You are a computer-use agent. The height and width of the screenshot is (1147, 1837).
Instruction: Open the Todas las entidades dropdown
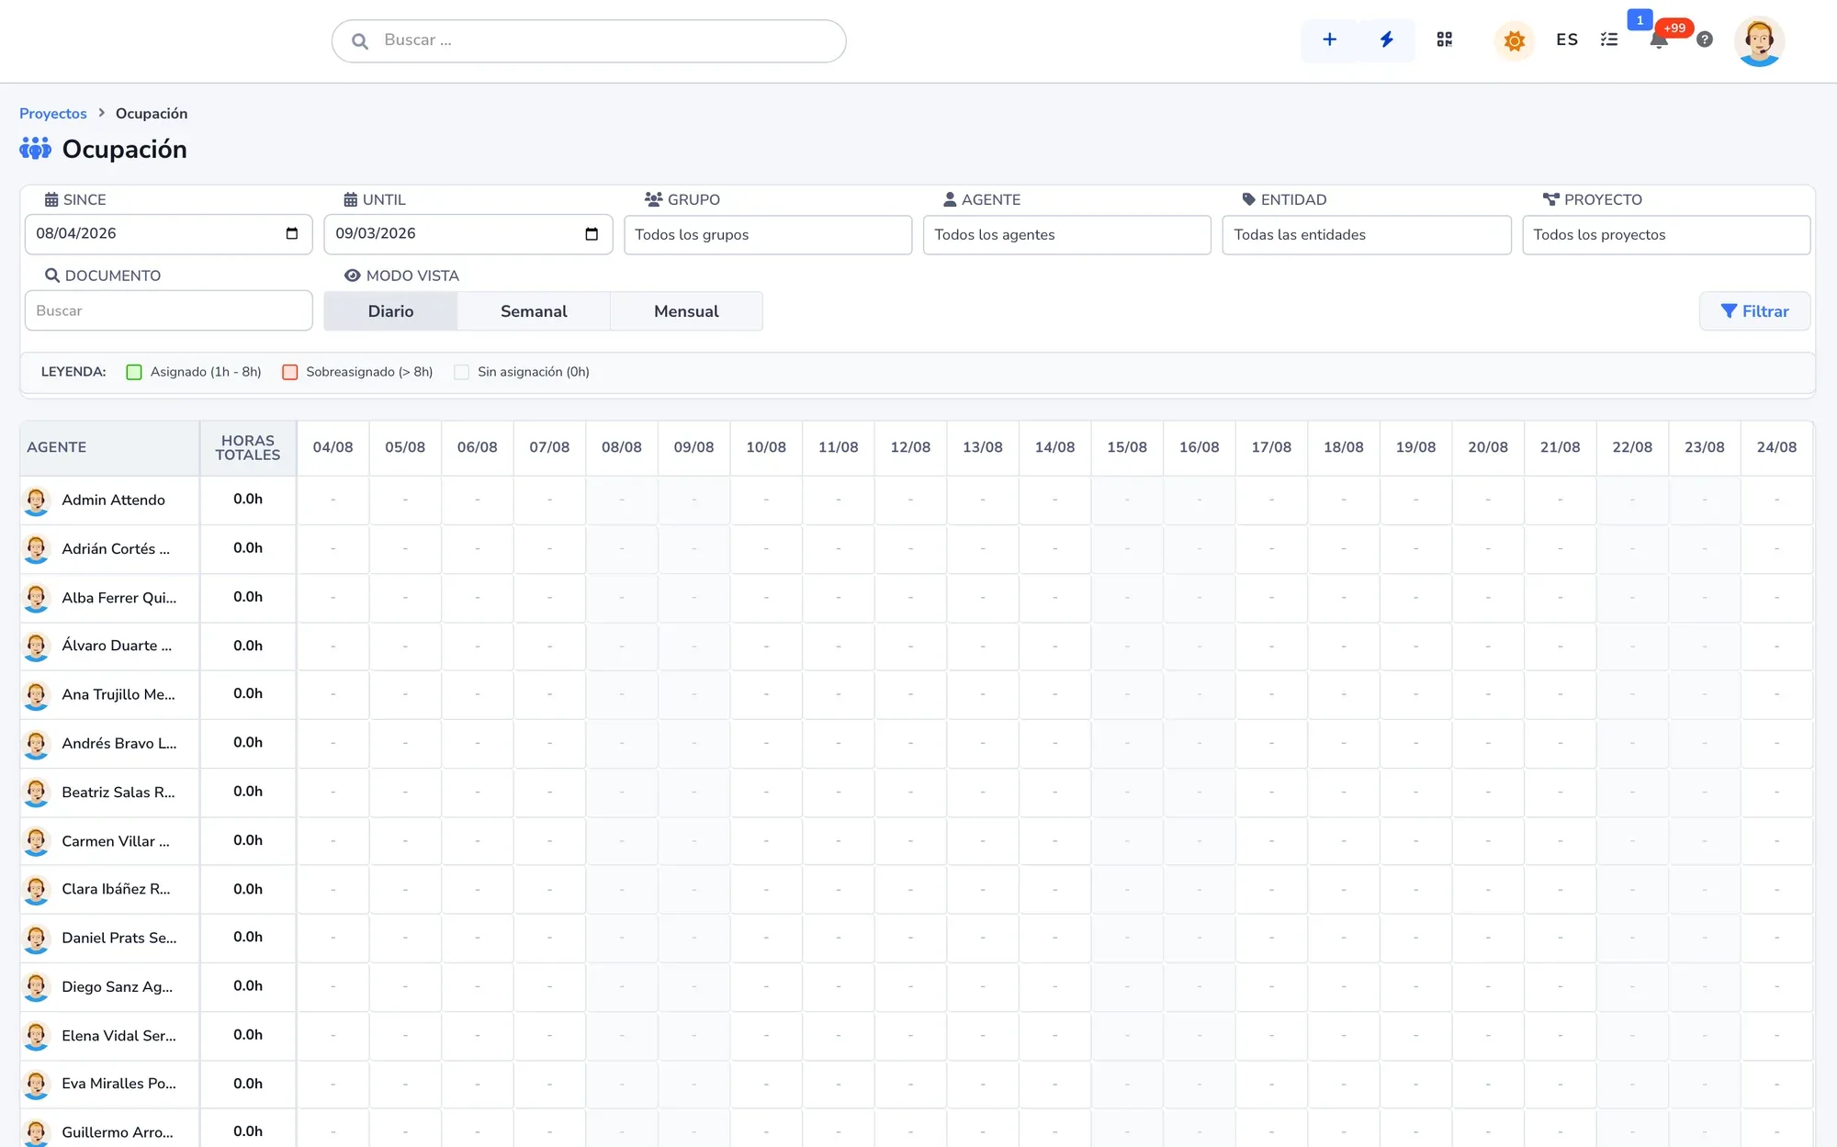[x=1367, y=235]
